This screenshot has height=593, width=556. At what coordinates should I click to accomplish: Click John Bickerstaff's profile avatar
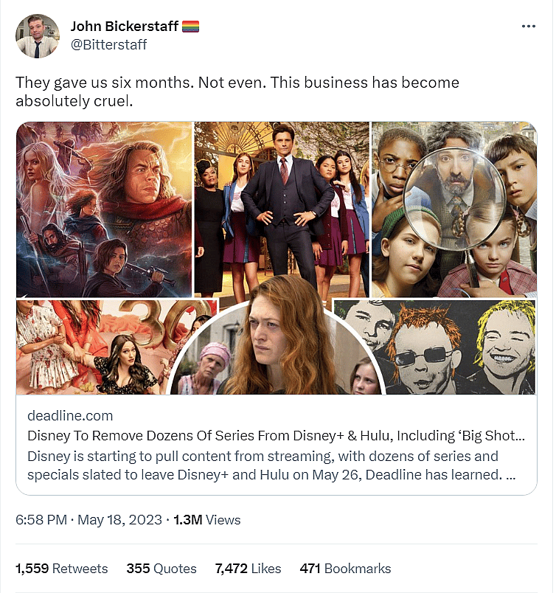[x=37, y=35]
